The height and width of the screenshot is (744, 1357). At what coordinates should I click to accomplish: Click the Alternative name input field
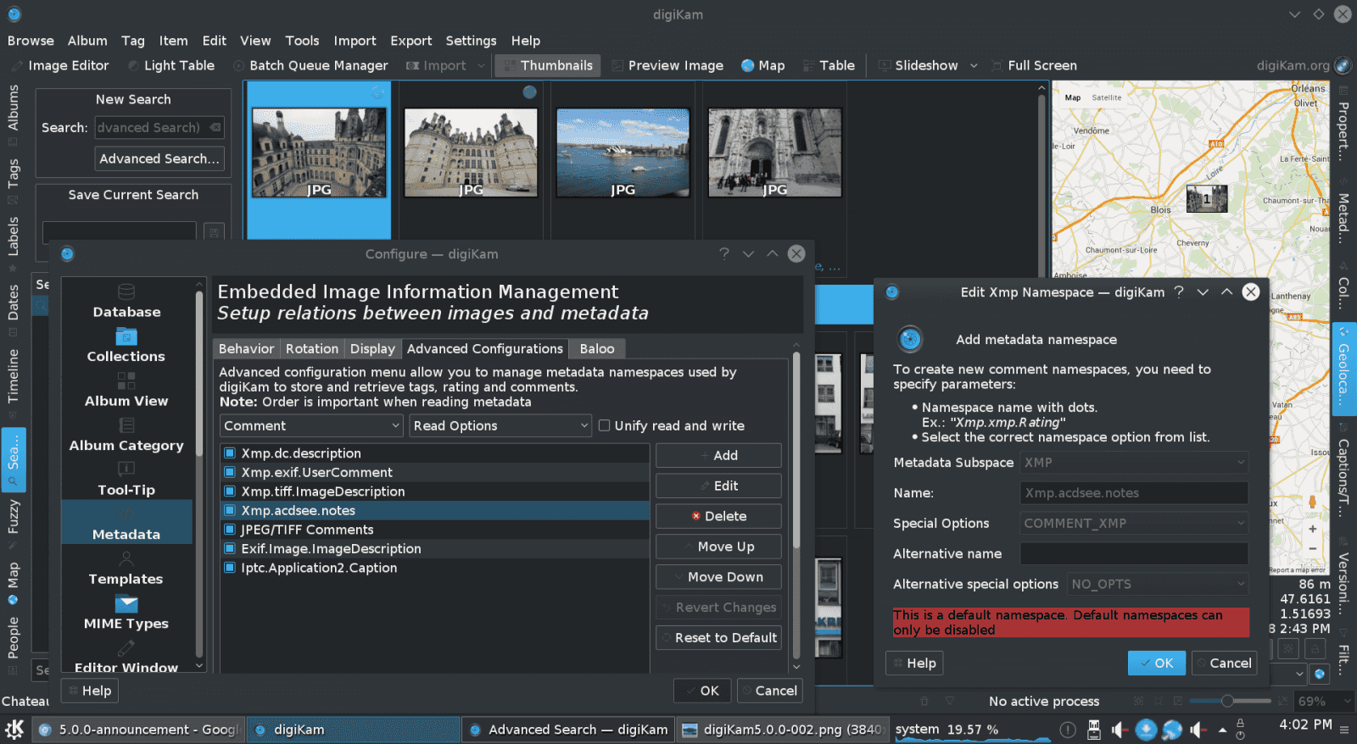click(1134, 553)
